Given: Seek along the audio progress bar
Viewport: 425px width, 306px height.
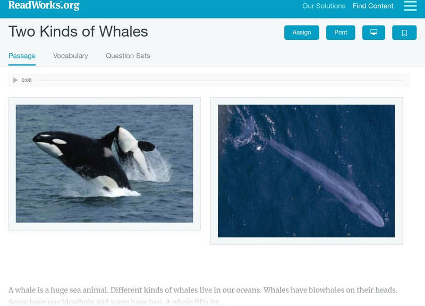Looking at the screenshot, I should coord(220,80).
